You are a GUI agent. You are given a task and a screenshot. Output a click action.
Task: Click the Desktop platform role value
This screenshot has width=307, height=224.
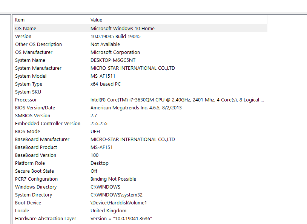pos(100,163)
